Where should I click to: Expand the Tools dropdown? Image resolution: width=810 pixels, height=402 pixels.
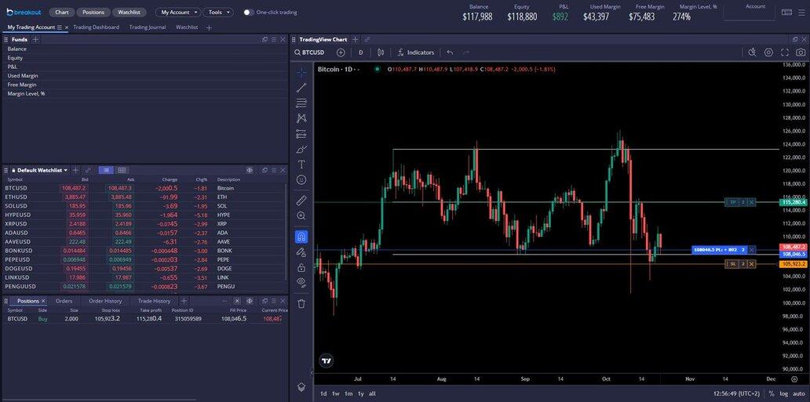(217, 13)
